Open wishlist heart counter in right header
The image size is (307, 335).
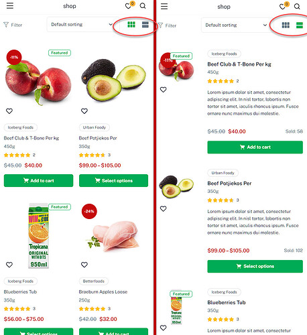284,6
